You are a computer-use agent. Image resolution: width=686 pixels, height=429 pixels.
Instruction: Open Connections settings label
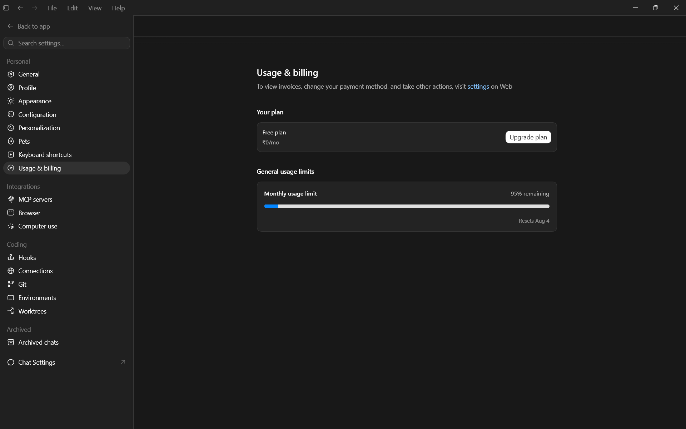tap(35, 271)
